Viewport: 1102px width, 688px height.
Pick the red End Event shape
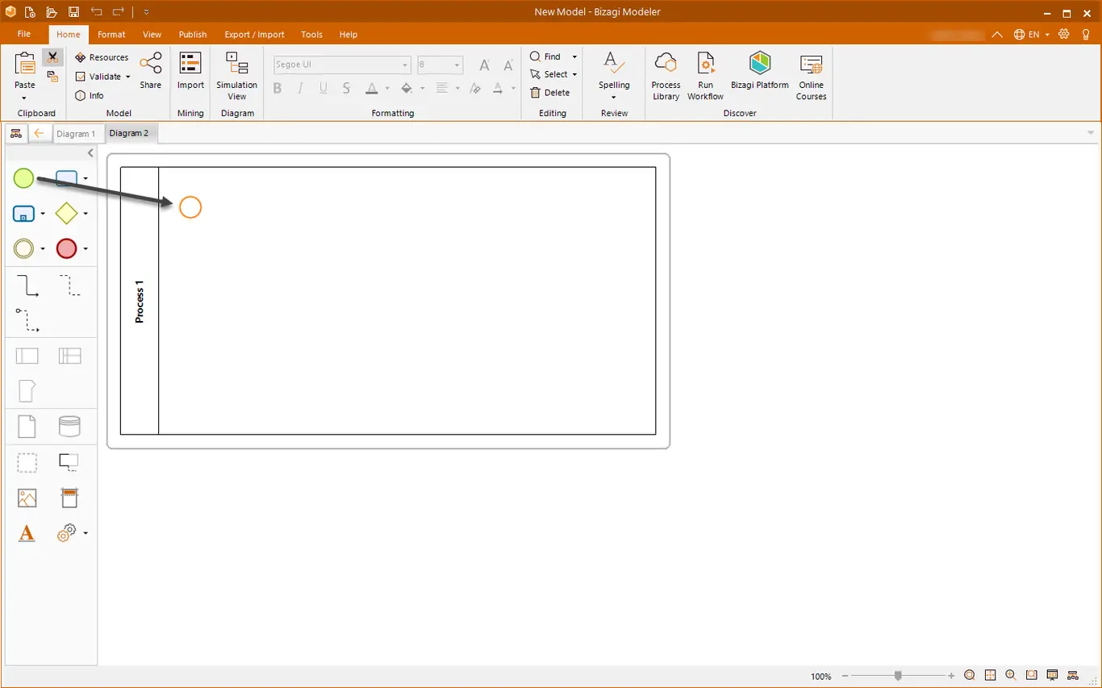(x=66, y=248)
